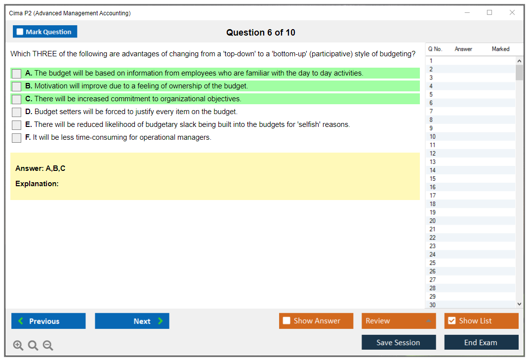The width and height of the screenshot is (531, 363).
Task: Expand the Review dropdown
Action: pos(428,321)
